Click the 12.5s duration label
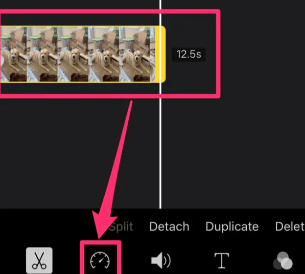Viewport: 305px width, 274px height. click(x=189, y=54)
